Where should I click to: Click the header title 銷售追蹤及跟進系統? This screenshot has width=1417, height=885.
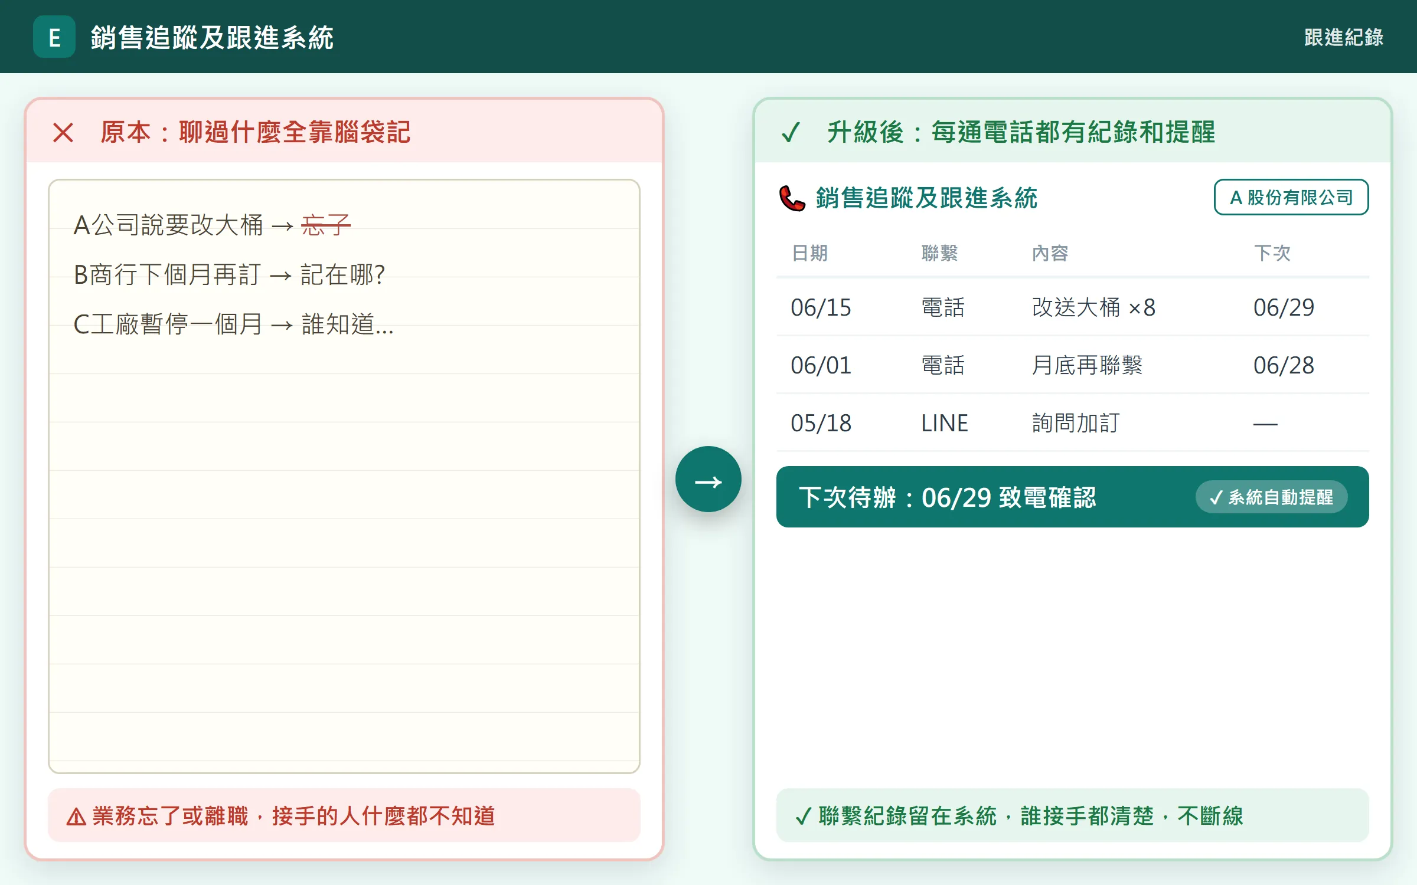[213, 37]
